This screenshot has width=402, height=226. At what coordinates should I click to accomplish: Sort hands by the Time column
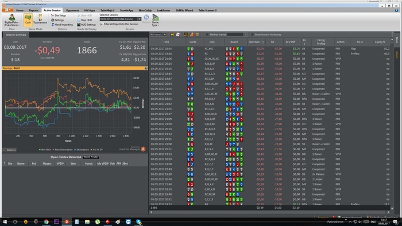point(166,42)
